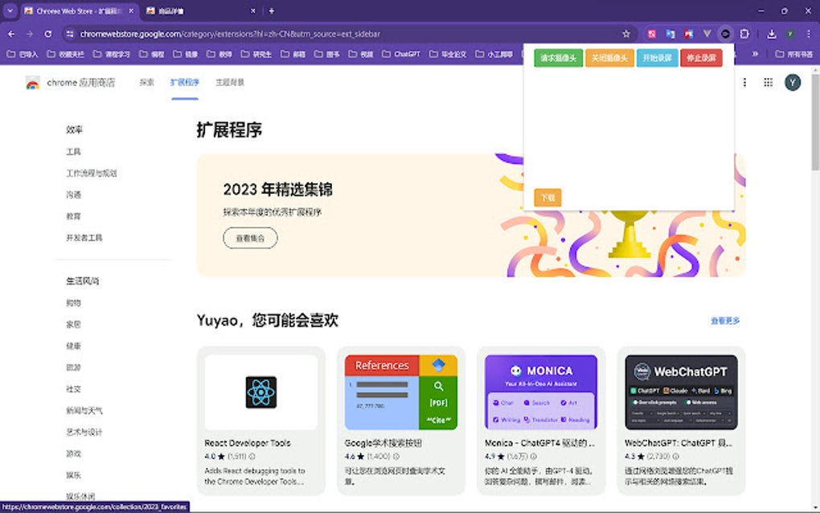Click the 查看集合 button on 2023 banner

coord(250,238)
